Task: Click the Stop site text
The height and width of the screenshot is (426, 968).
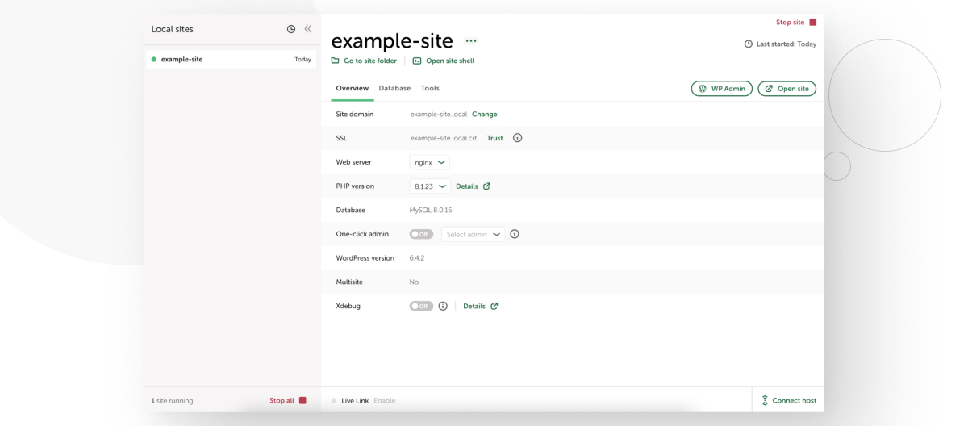Action: click(790, 23)
